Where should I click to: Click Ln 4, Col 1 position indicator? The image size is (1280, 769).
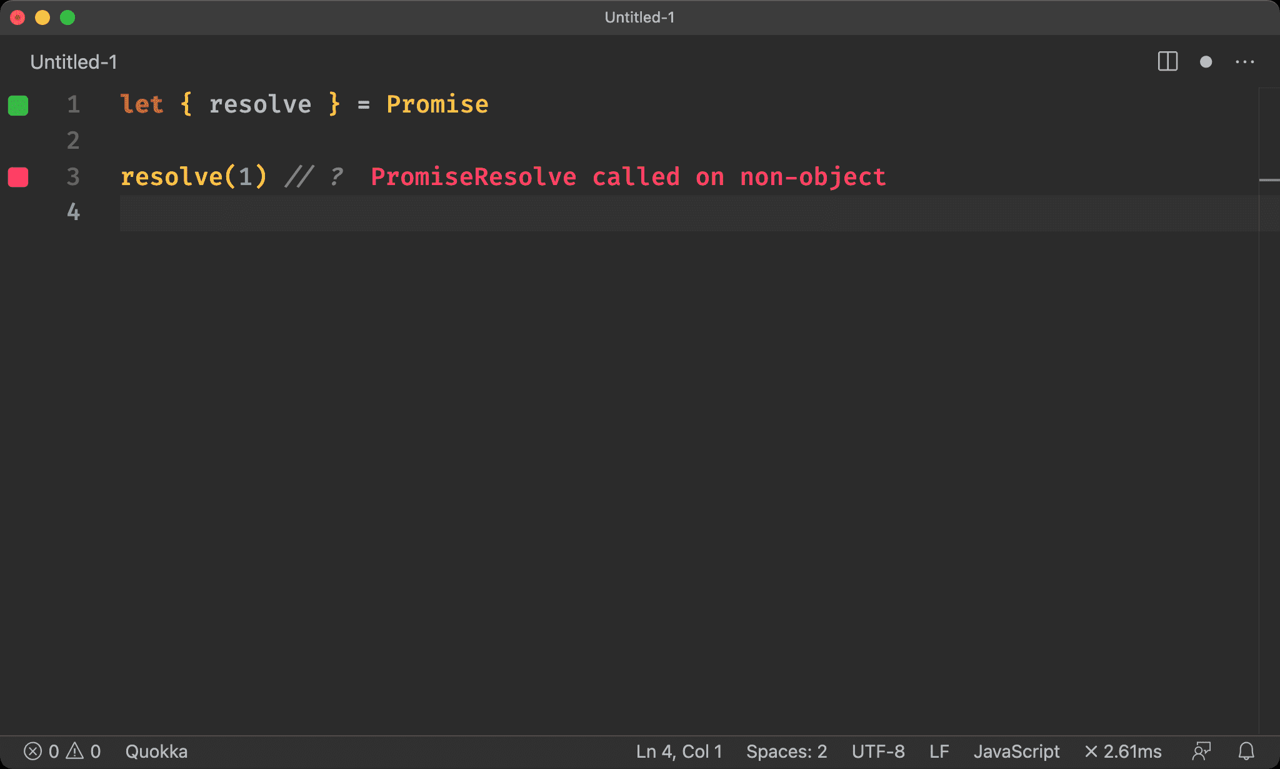(x=679, y=751)
